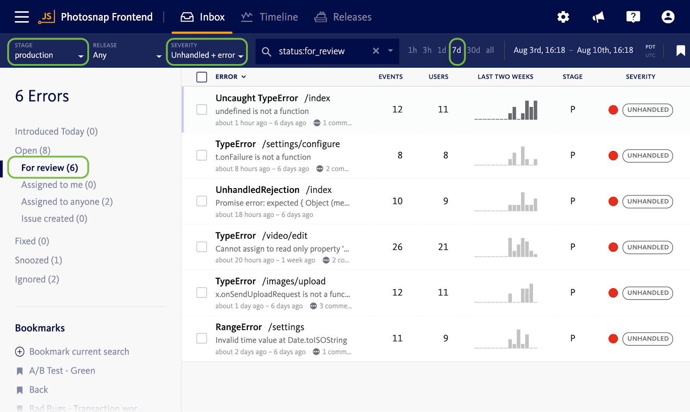Screen dimensions: 690x412
Task: Filter by Issue created (0)
Action: [54, 219]
